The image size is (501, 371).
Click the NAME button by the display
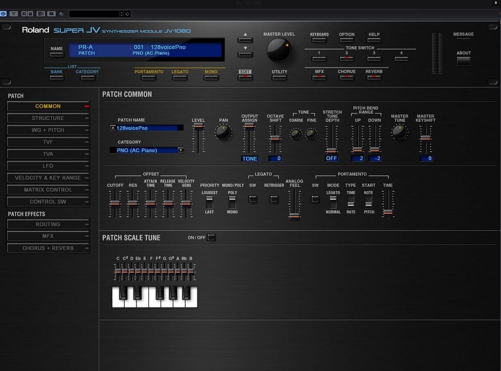click(x=57, y=54)
